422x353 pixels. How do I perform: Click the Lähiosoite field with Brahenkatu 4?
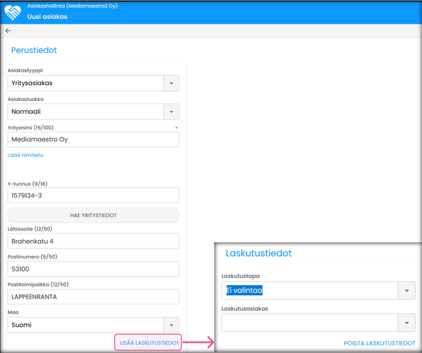tap(93, 241)
